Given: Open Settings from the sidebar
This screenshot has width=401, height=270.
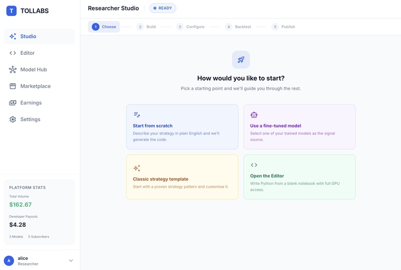Looking at the screenshot, I should pyautogui.click(x=39, y=120).
